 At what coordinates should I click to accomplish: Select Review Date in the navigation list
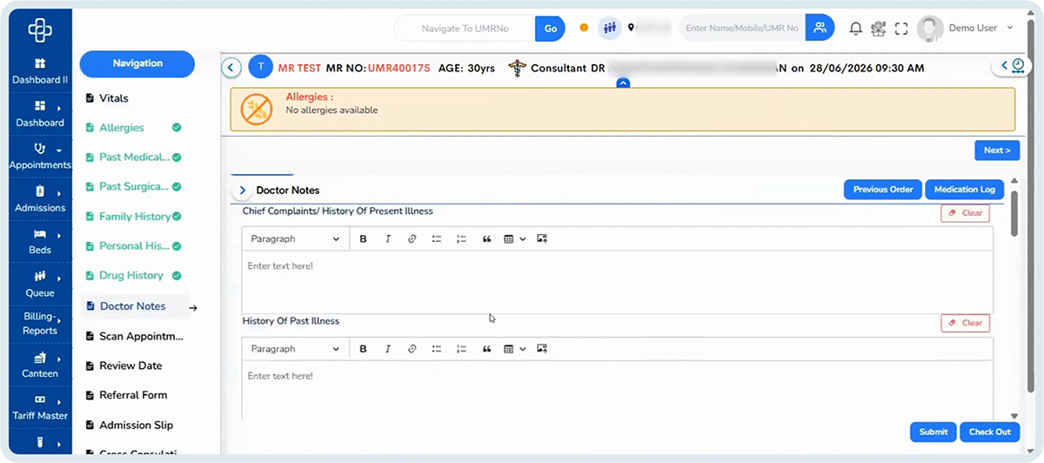click(124, 366)
